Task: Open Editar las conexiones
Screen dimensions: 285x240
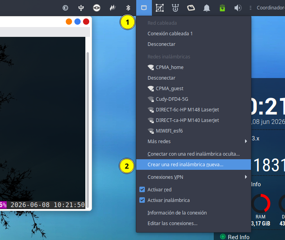Action: [x=193, y=224]
